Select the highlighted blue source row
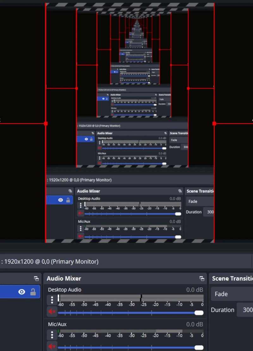 coord(20,292)
